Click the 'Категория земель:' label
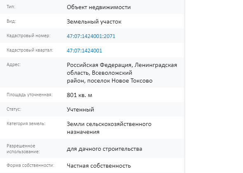This screenshot has width=243, height=173. coord(26,123)
